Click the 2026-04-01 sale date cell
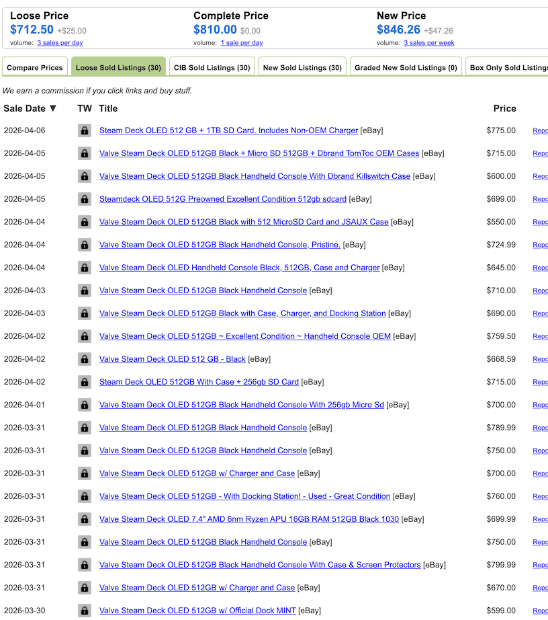The image size is (548, 620). coord(24,405)
